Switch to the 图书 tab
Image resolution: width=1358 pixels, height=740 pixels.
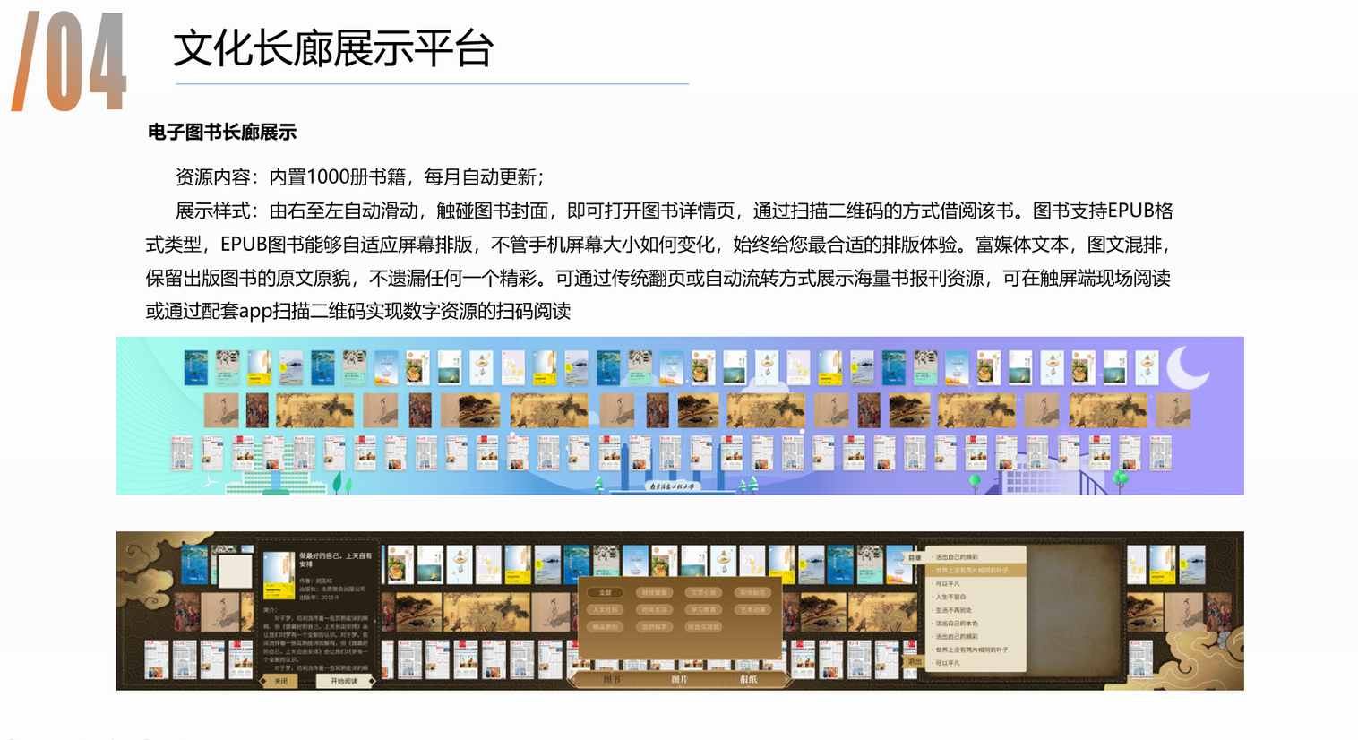pos(612,679)
